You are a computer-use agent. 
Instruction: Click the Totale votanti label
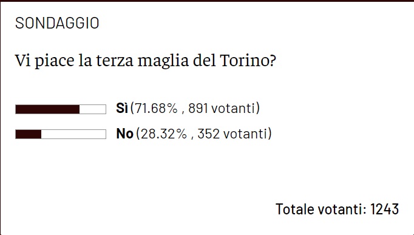point(321,209)
